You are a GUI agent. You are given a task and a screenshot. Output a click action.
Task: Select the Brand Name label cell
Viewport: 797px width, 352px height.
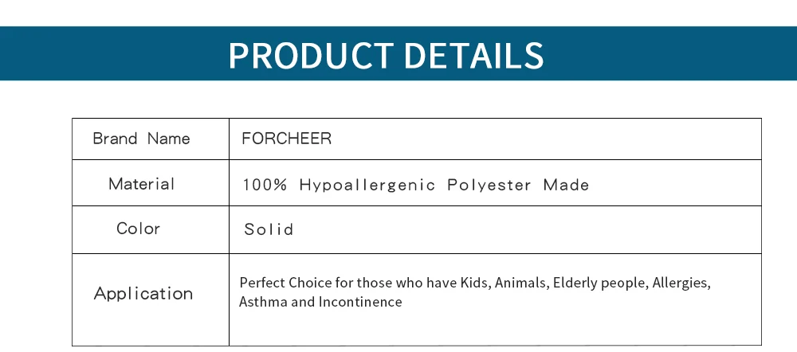coord(151,139)
